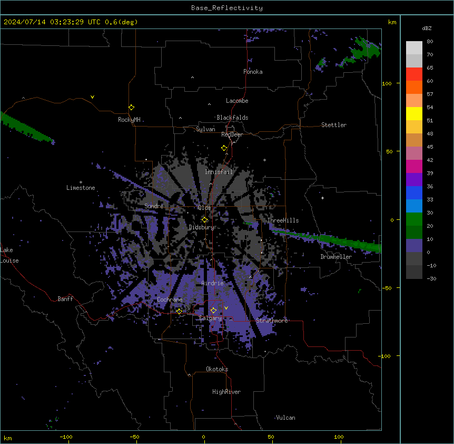The width and height of the screenshot is (454, 444).
Task: Click the Olds city label
Action: point(204,208)
